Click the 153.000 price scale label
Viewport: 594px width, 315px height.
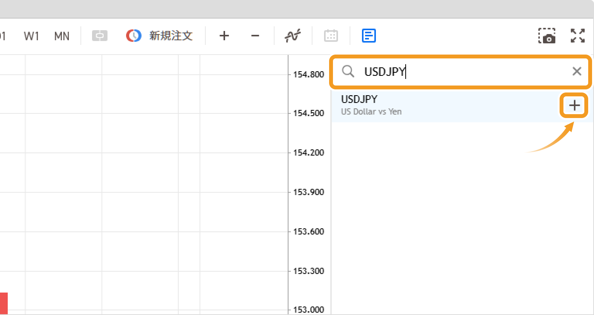[309, 310]
